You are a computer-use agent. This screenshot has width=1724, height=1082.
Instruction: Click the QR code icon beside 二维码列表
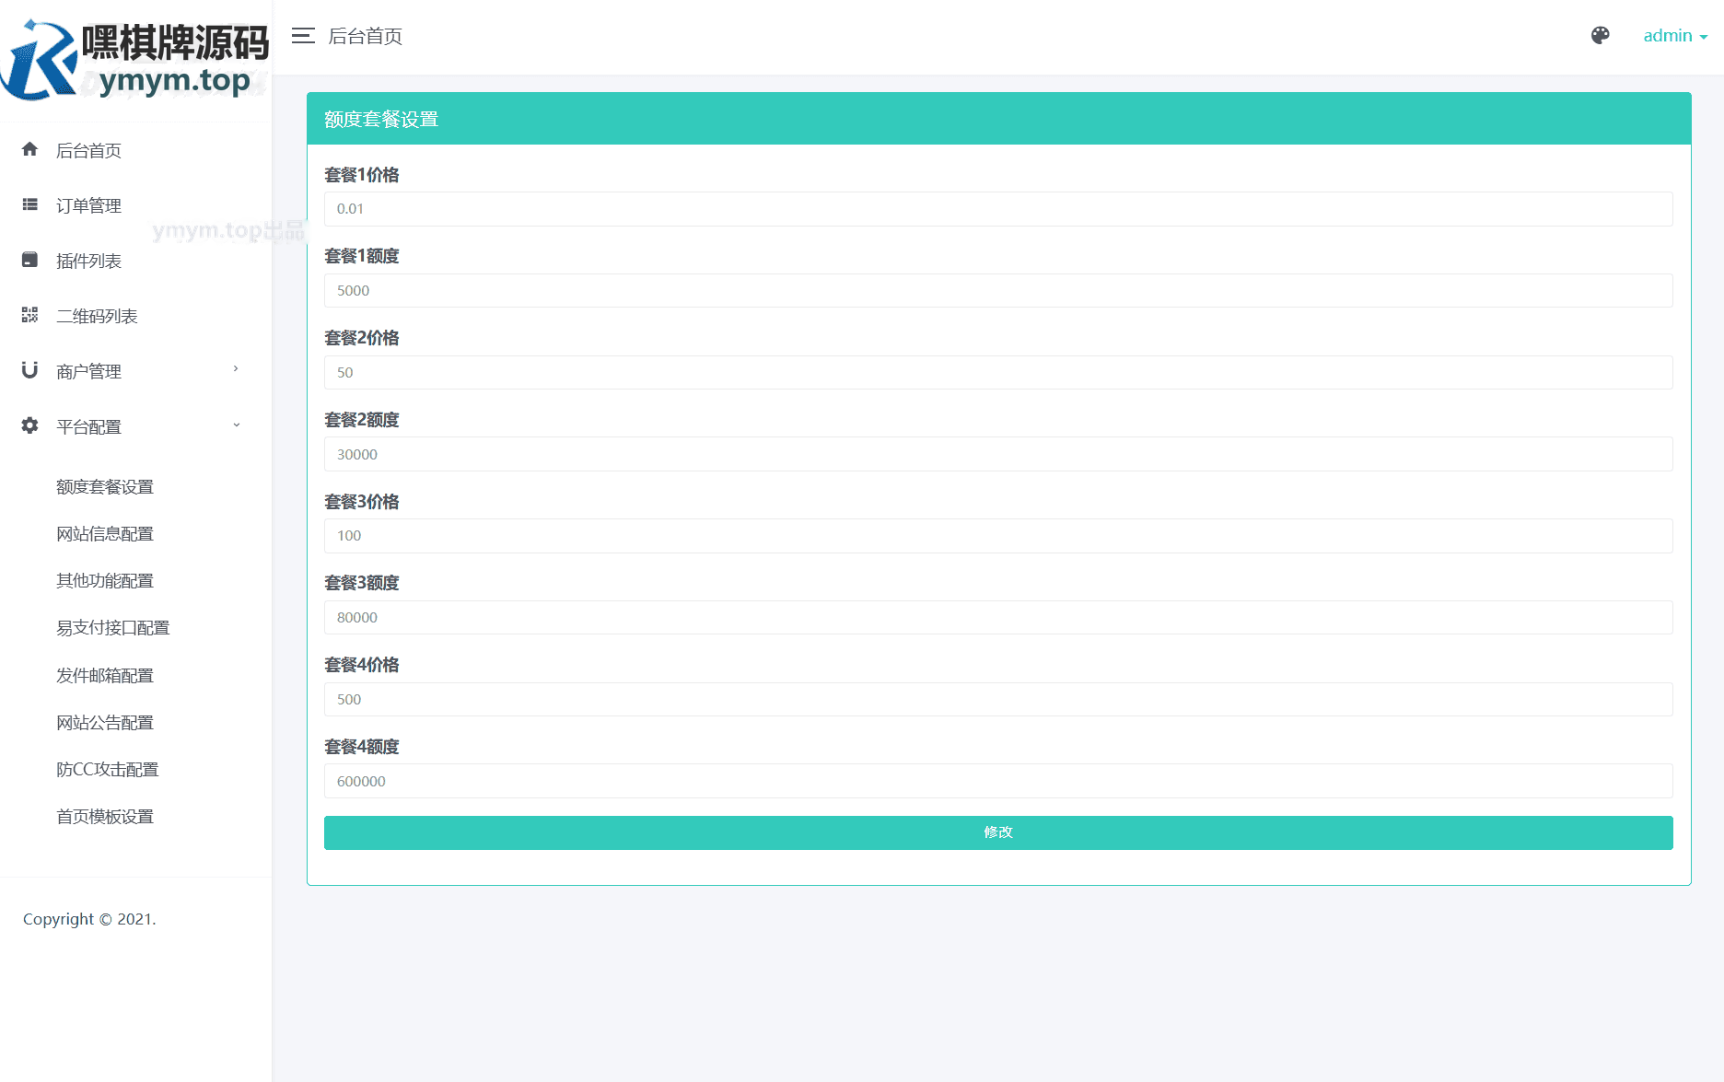click(30, 315)
